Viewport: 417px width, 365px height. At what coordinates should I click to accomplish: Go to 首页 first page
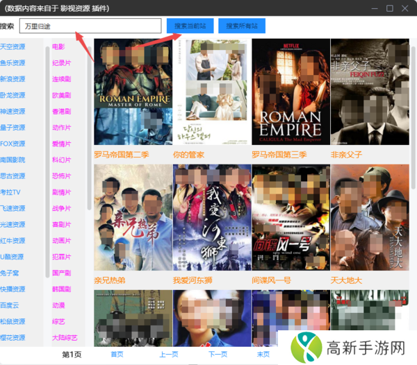(117, 354)
